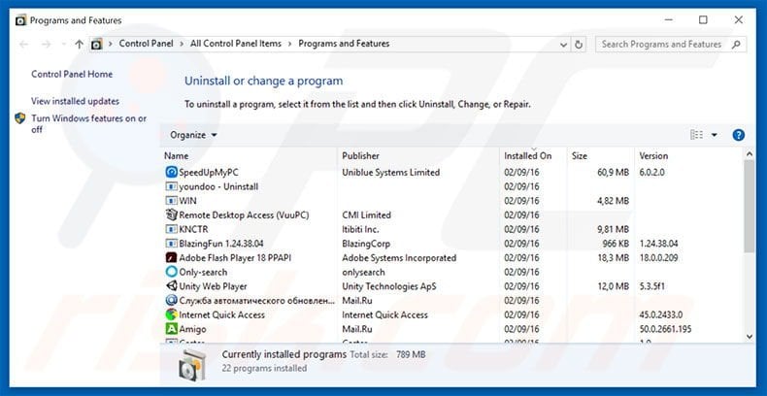The width and height of the screenshot is (767, 396).
Task: Expand the chevron after Control Panel breadcrumb
Action: 181,44
